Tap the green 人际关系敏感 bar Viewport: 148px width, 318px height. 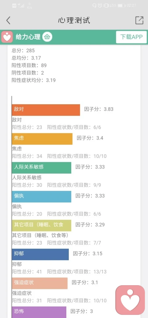[41, 168]
